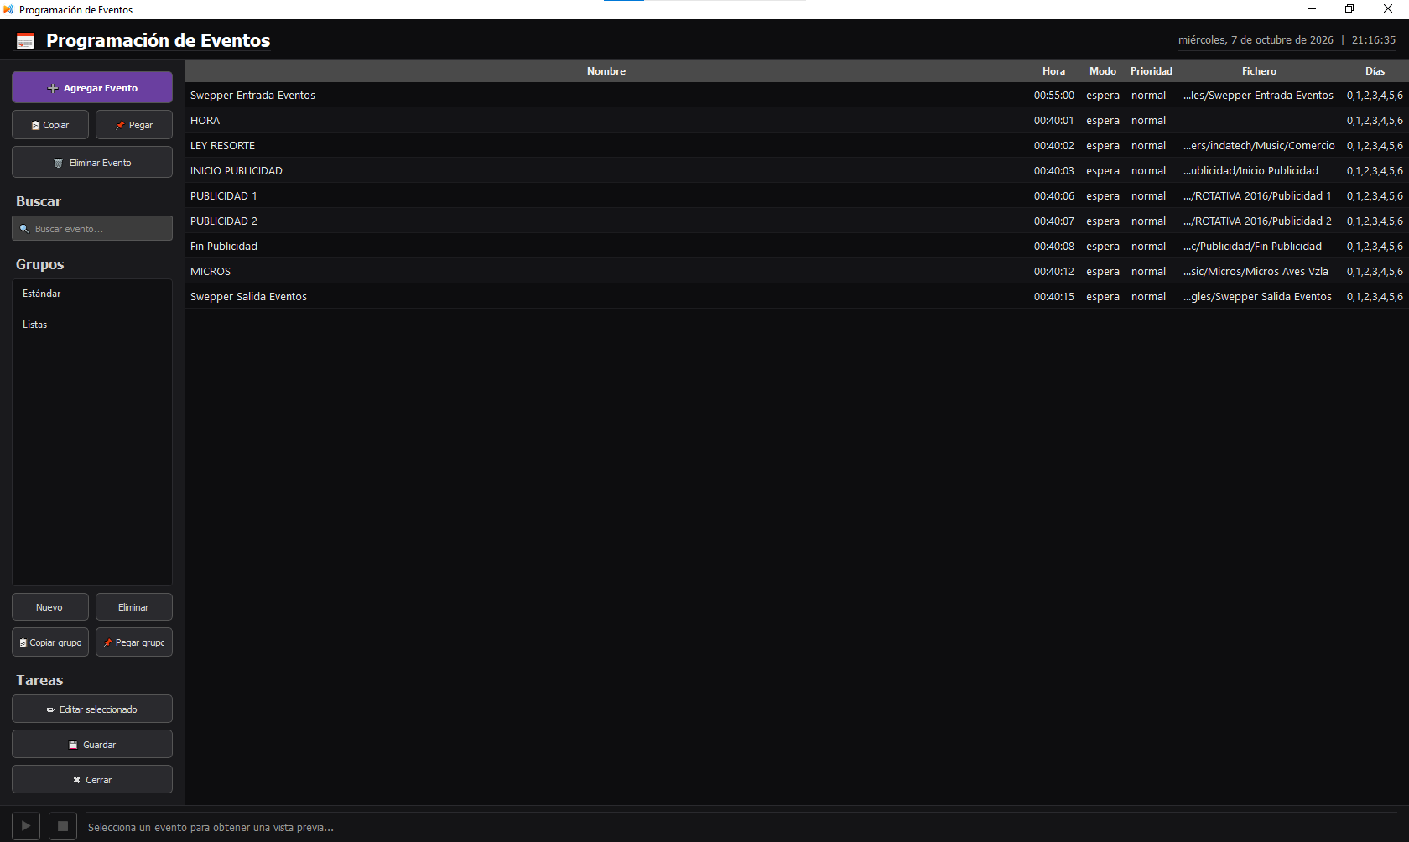The width and height of the screenshot is (1409, 842).
Task: Sort by Prioridad column header
Action: point(1152,71)
